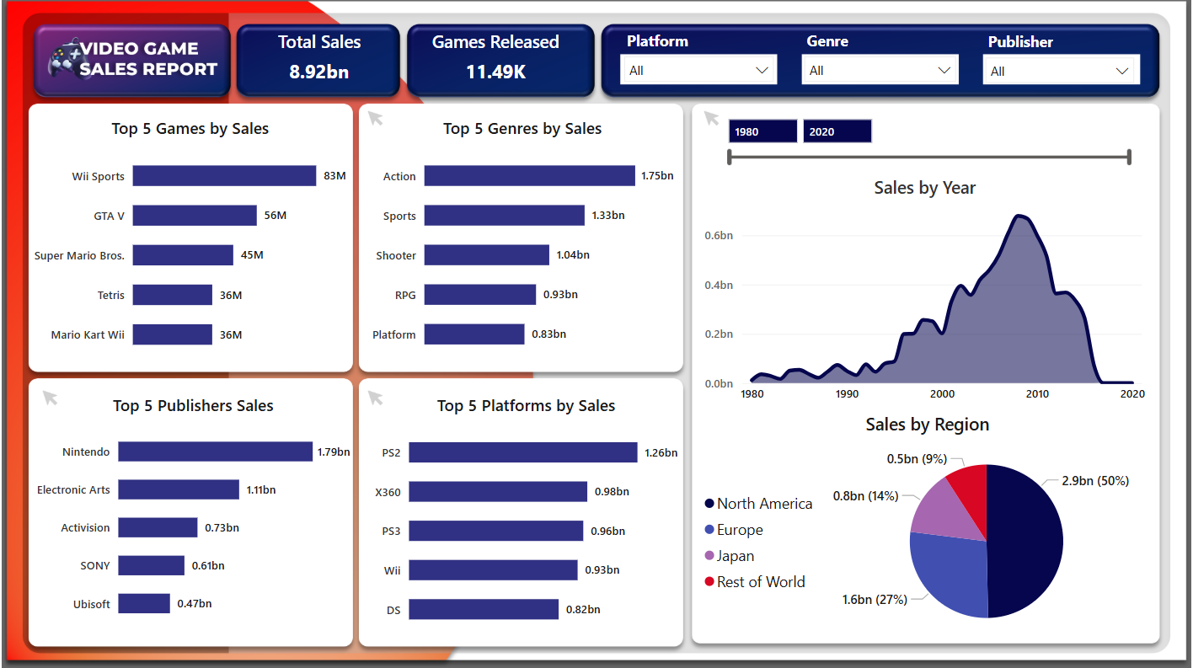Select the Wii Sports bar

[224, 176]
